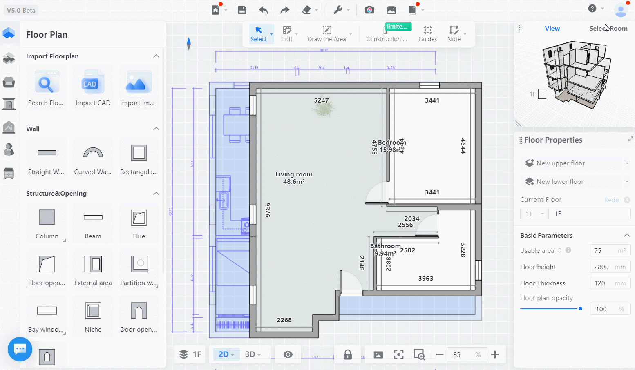Image resolution: width=635 pixels, height=370 pixels.
Task: Collapse the Import Floorplan section
Action: [156, 56]
